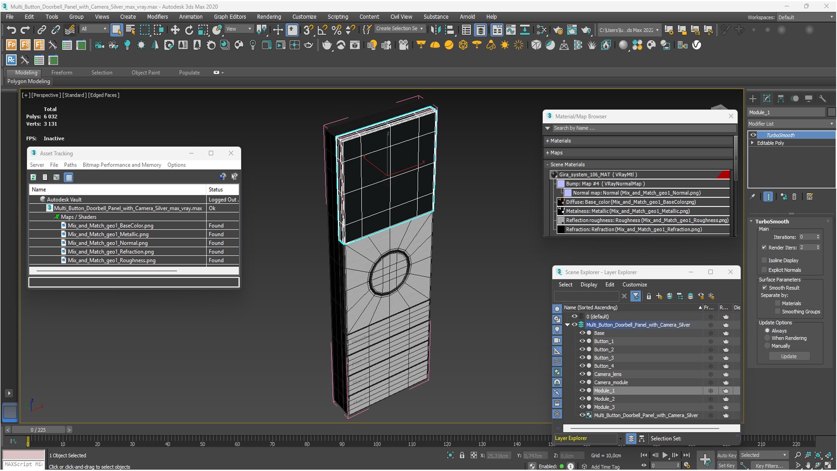Click Play Animation button

coord(665,455)
